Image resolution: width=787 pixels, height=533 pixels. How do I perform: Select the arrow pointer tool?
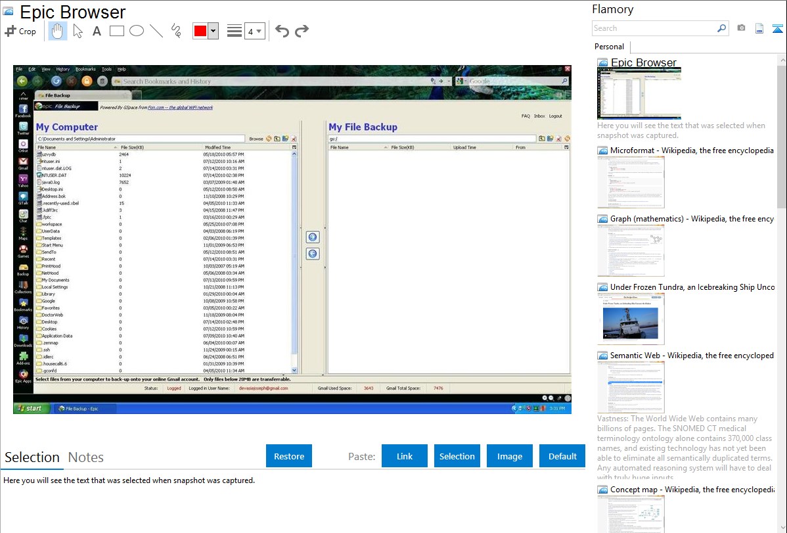click(78, 31)
